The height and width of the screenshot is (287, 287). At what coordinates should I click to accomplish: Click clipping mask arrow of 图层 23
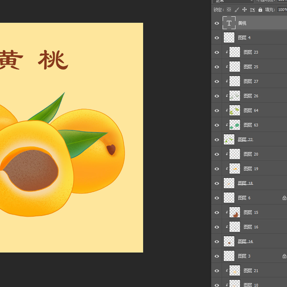click(x=227, y=52)
